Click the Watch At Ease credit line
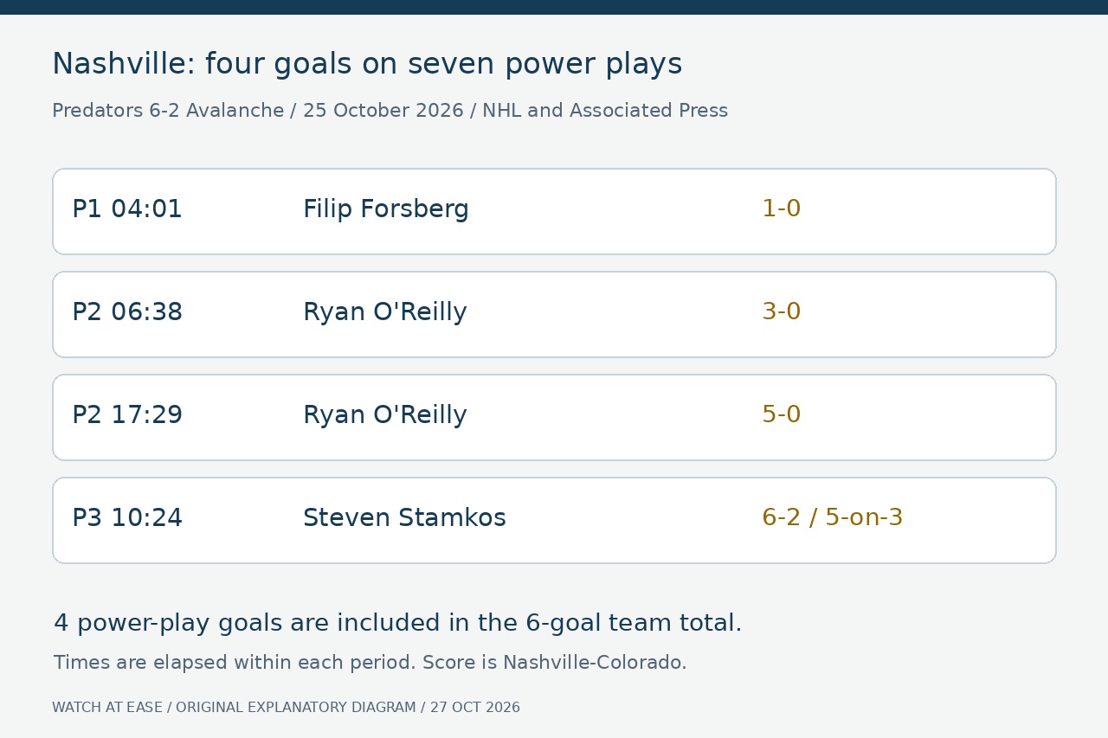The image size is (1108, 738). [286, 708]
